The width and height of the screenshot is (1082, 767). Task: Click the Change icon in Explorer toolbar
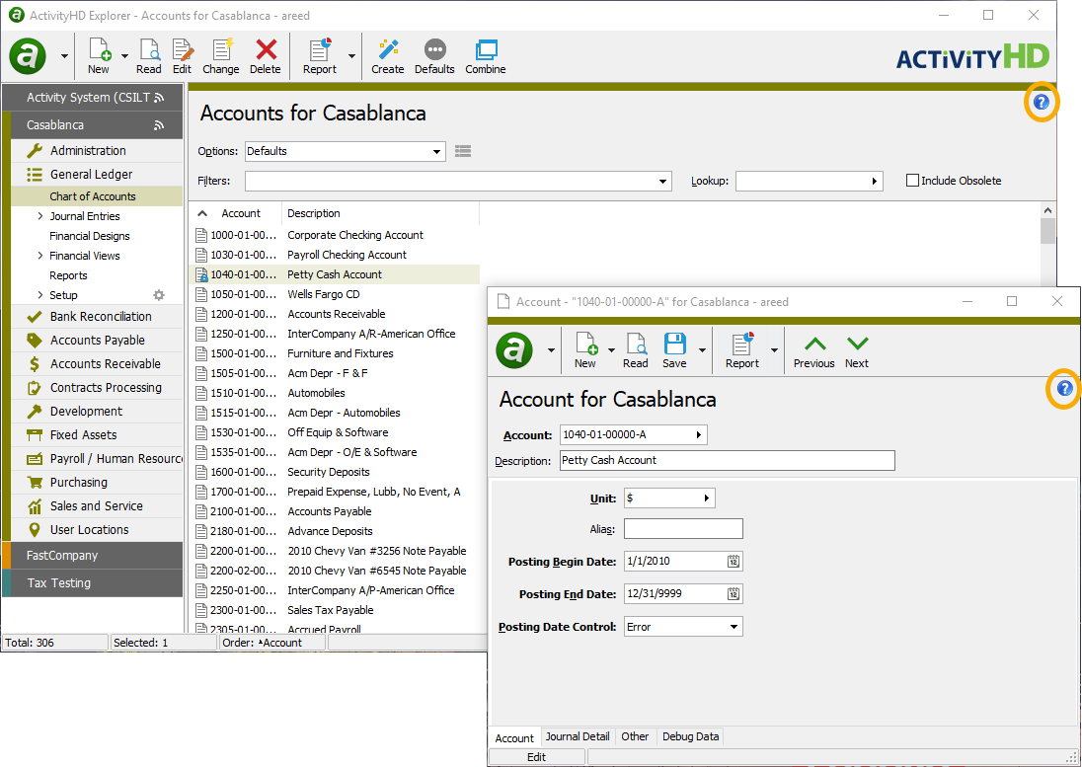click(x=221, y=56)
